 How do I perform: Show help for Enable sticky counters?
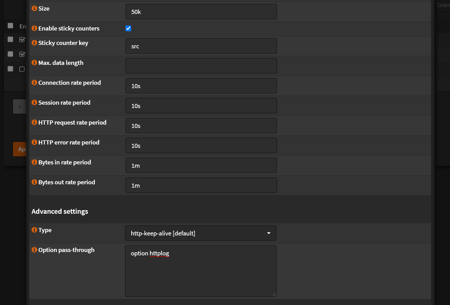click(34, 28)
